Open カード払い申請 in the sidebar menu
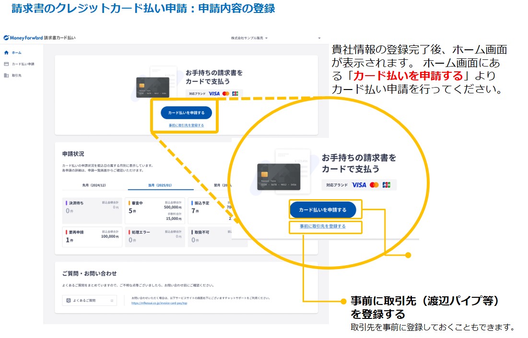This screenshot has height=338, width=528. (23, 64)
